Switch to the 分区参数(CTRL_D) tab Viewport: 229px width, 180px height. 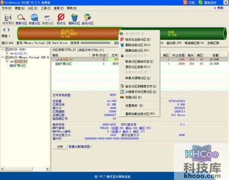(64, 50)
